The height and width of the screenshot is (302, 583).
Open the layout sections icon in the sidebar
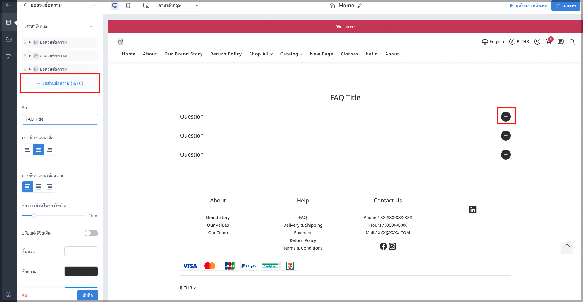[9, 22]
